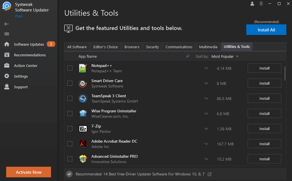The image size is (292, 181).
Task: Click the Systweak Software Updater logo
Action: pyautogui.click(x=7, y=6)
